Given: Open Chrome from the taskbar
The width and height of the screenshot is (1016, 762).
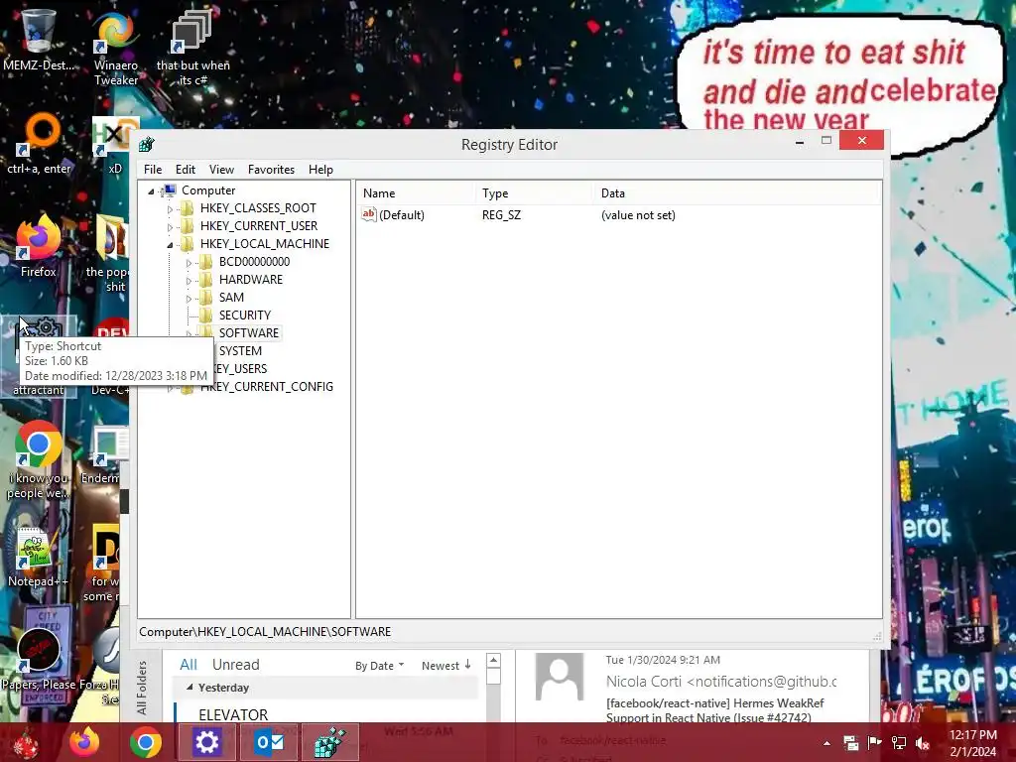Looking at the screenshot, I should pyautogui.click(x=145, y=743).
